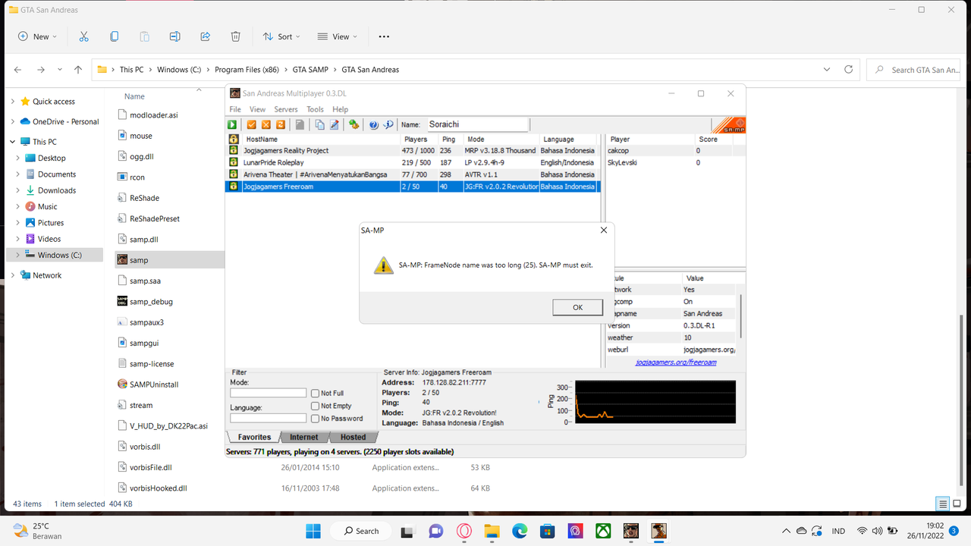This screenshot has width=971, height=546.
Task: Click the Copy Server Info pages icon
Action: pyautogui.click(x=319, y=124)
